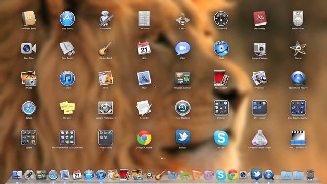Select the first Launchpad page dot
Image resolution: width=327 pixels, height=184 pixels.
[x=162, y=158]
